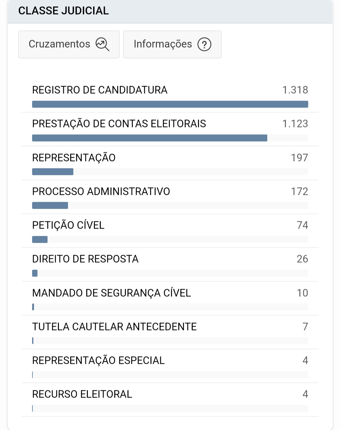This screenshot has height=430, width=340.
Task: Click the REGISTRO DE CANDIDATURA bar
Action: (x=170, y=104)
